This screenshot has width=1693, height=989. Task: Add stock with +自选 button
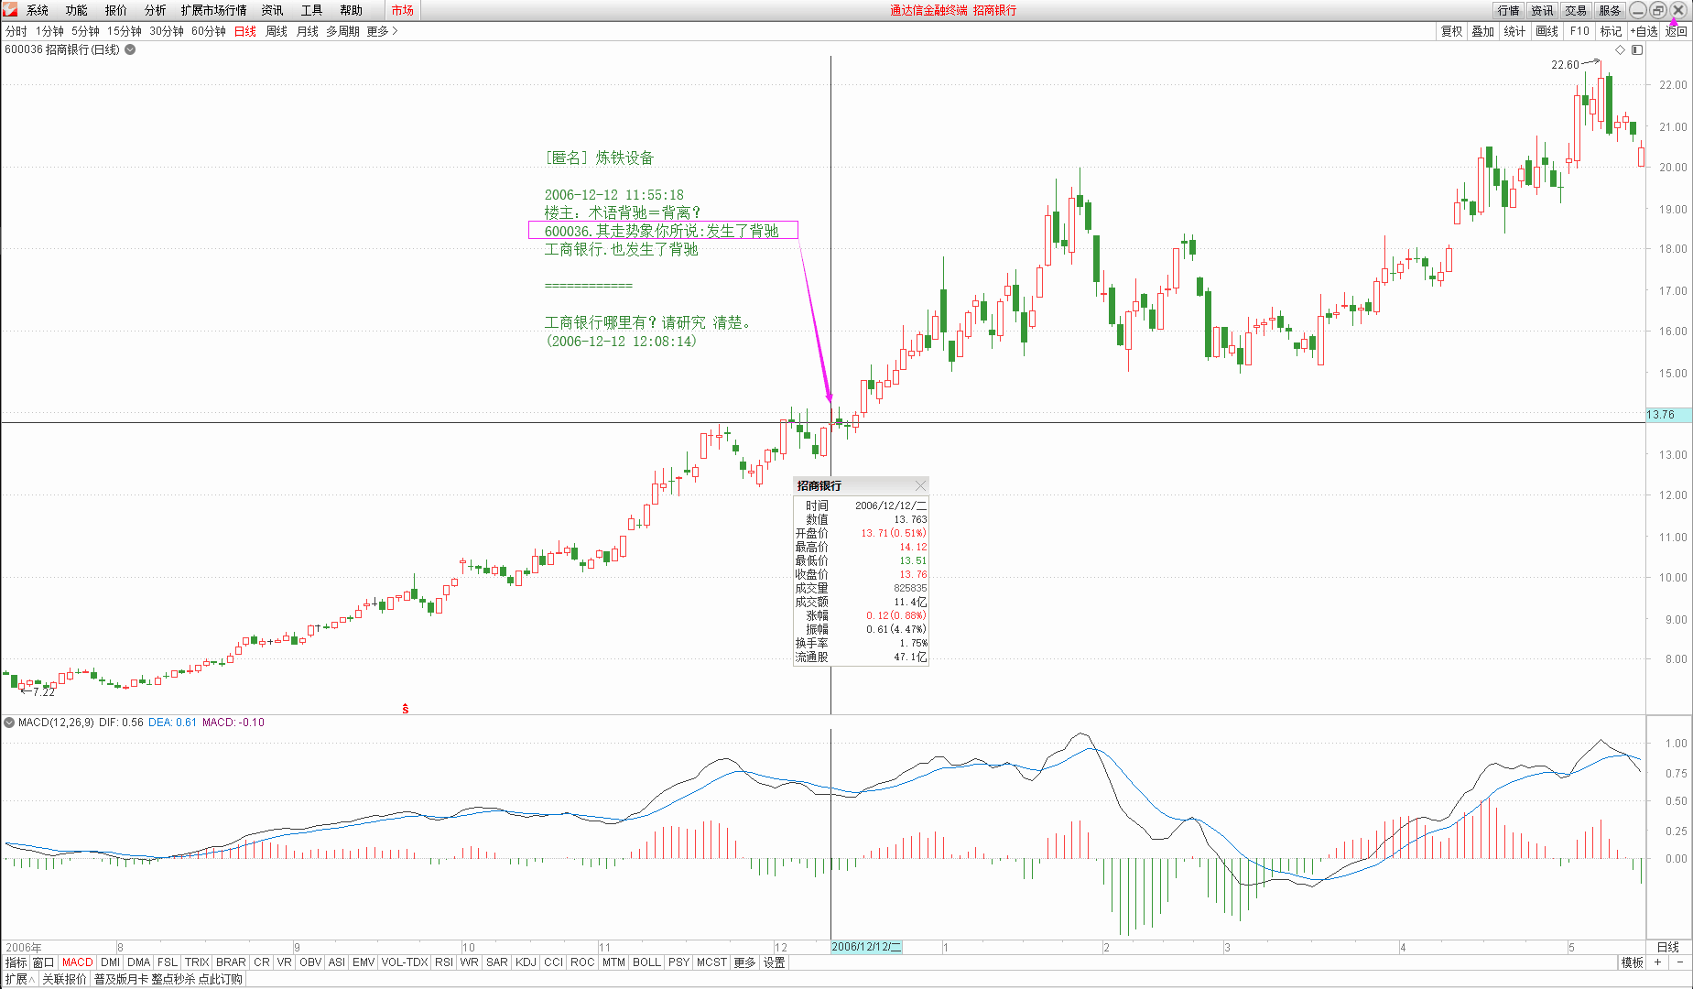coord(1644,31)
